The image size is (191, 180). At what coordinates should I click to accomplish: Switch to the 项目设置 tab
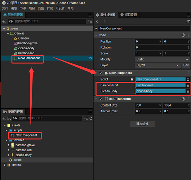coord(129,15)
